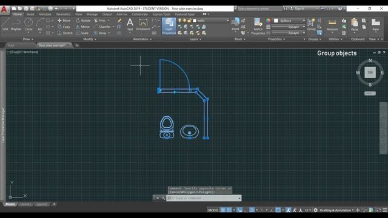Select the Polyline tool

click(x=16, y=24)
